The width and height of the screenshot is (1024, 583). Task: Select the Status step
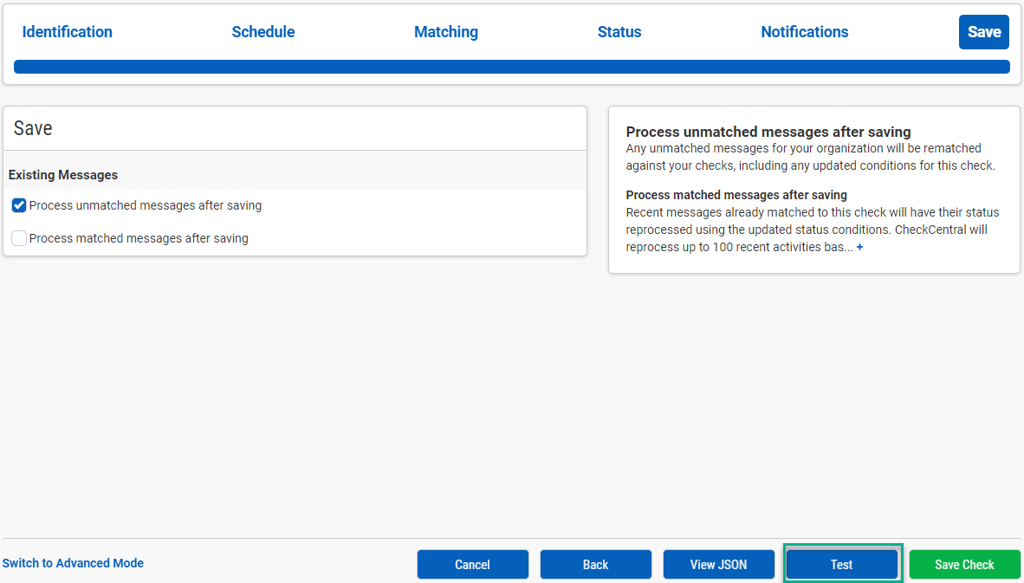(619, 32)
